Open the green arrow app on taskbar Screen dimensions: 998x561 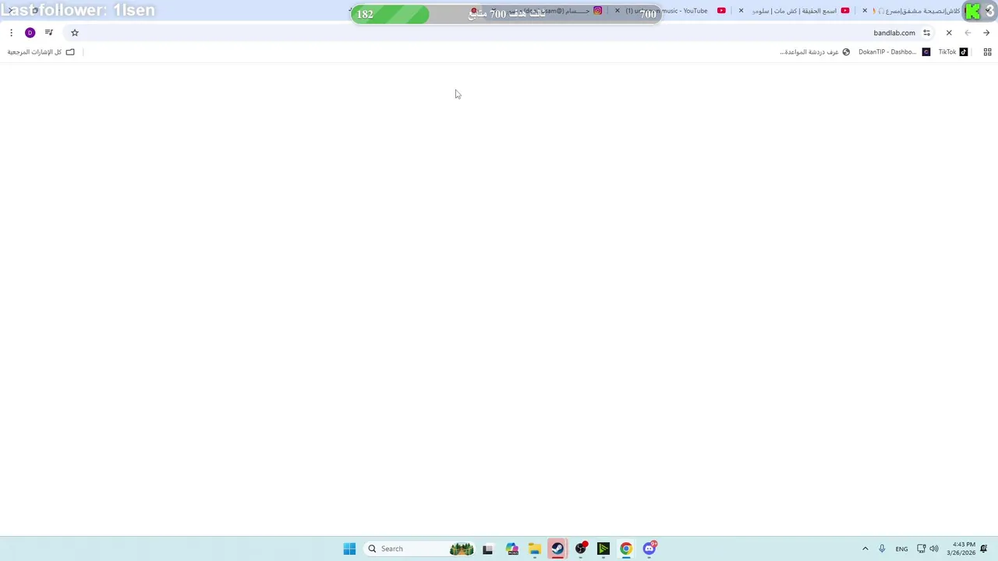(x=603, y=549)
